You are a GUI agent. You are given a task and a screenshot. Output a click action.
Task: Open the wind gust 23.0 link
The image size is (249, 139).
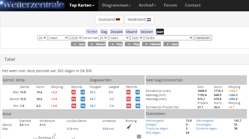click(x=105, y=129)
